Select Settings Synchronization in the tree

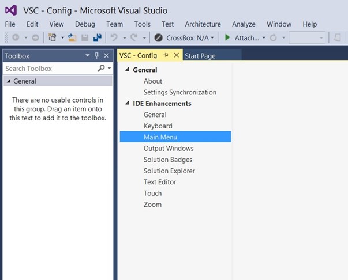tap(180, 92)
